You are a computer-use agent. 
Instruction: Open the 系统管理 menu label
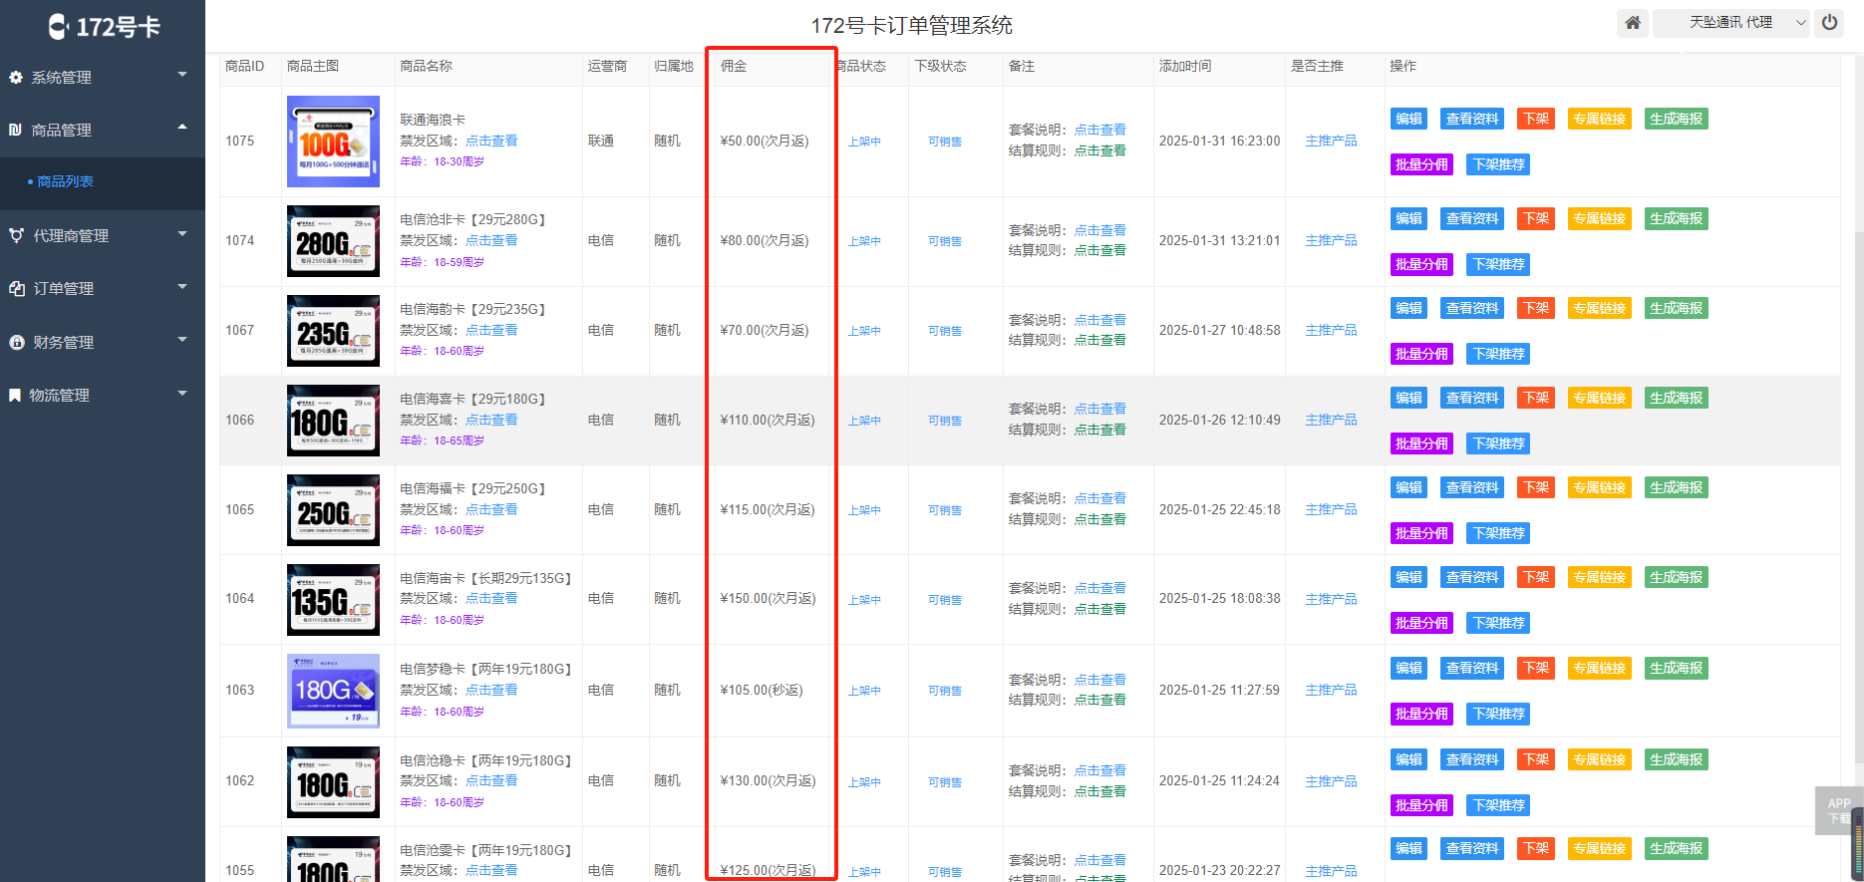tap(62, 77)
